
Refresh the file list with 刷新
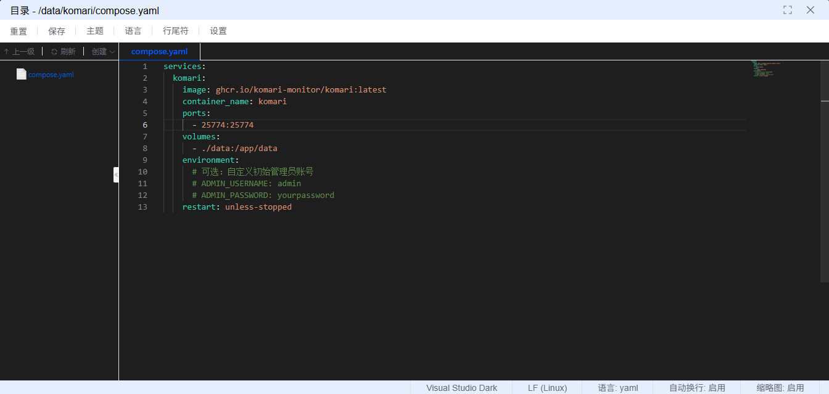click(63, 52)
